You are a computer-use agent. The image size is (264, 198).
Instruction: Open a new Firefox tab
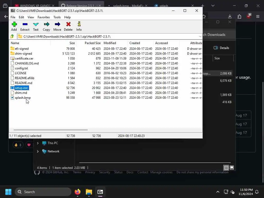coord(203,6)
